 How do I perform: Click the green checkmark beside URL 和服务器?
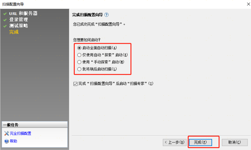(x=5, y=14)
